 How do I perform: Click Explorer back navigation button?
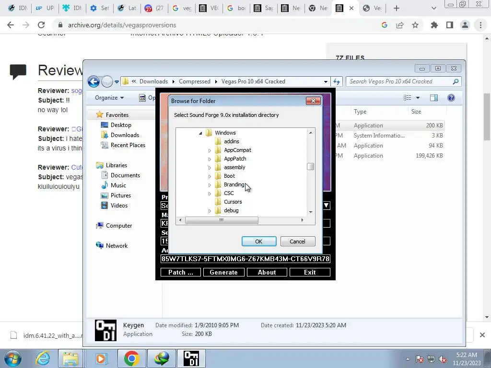tap(94, 81)
